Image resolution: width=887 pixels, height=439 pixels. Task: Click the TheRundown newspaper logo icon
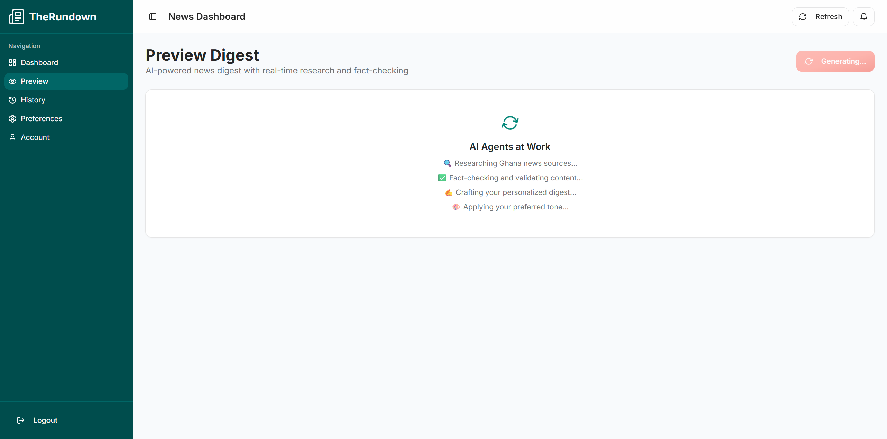click(16, 17)
